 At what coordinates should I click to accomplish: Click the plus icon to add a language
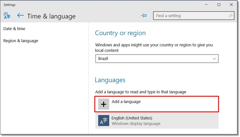(103, 104)
